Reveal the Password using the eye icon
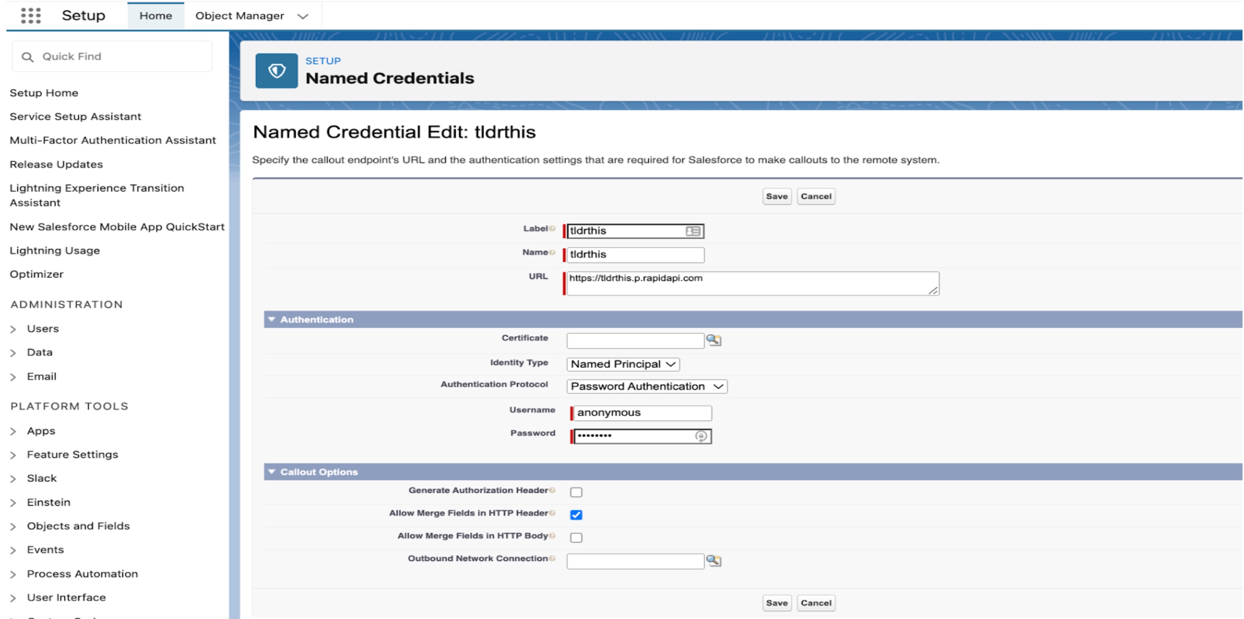Viewport: 1244px width, 619px height. coord(702,436)
